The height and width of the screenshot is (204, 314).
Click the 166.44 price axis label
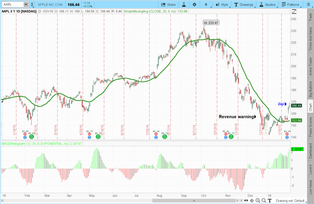297,106
